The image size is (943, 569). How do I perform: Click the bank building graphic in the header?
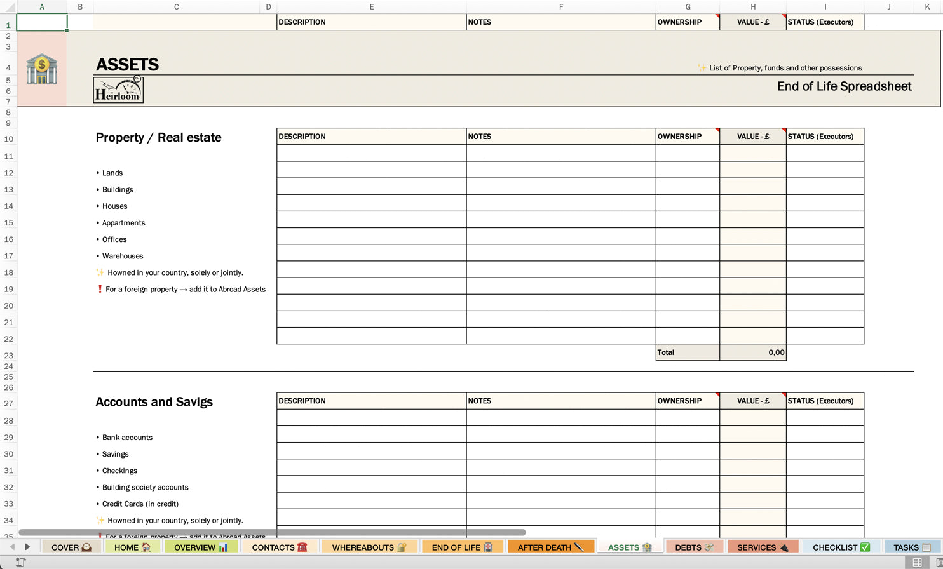pos(41,70)
